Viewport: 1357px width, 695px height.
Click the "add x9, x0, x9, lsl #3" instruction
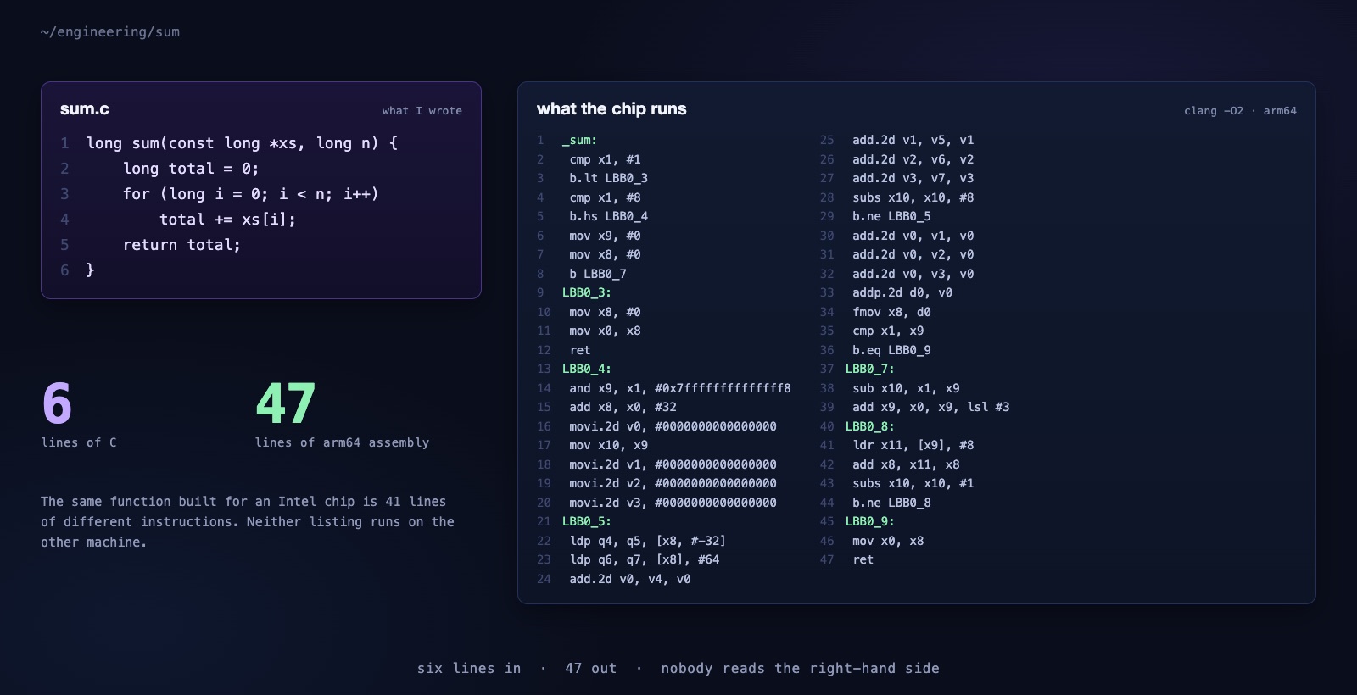tap(931, 408)
